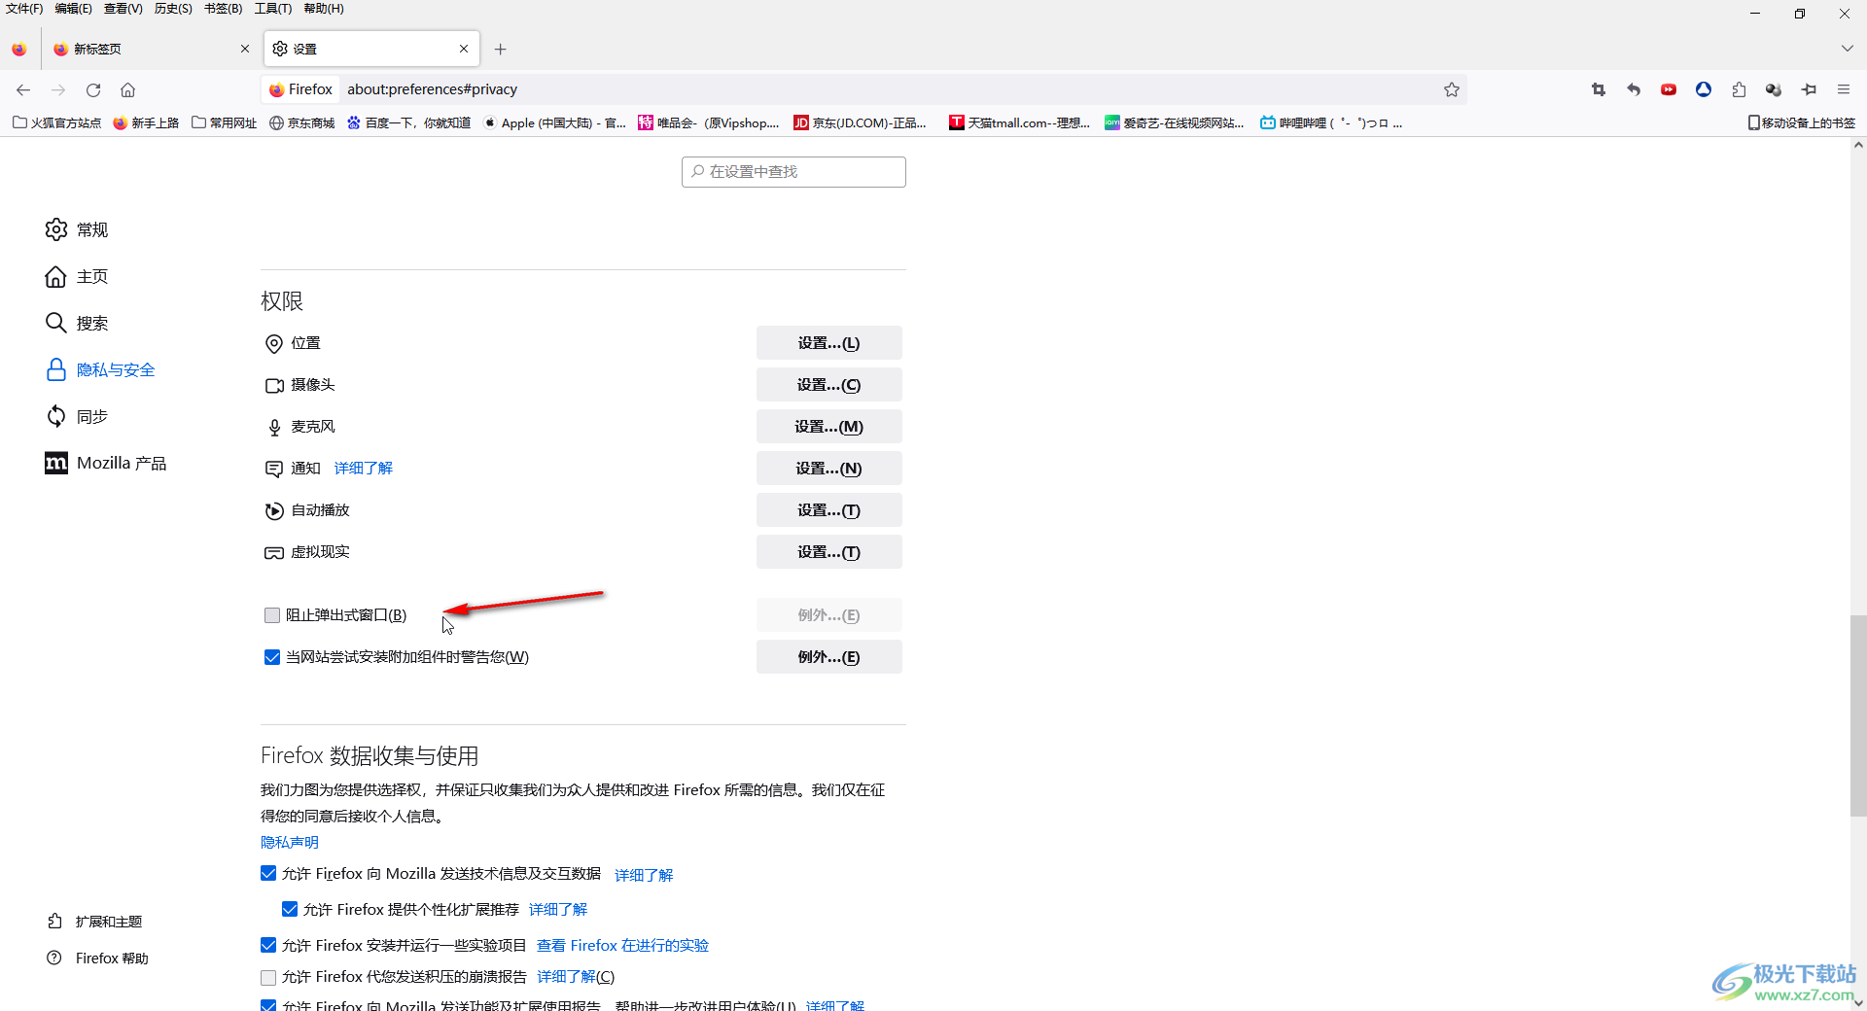Click the blue circular account icon
Screen dimensions: 1867x1011
[x=1704, y=89]
